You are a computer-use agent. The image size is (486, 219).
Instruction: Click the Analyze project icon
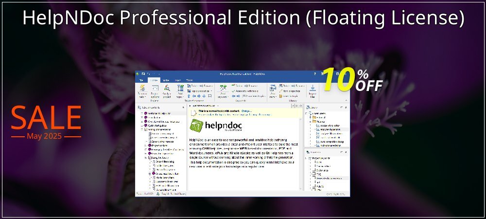point(167,91)
